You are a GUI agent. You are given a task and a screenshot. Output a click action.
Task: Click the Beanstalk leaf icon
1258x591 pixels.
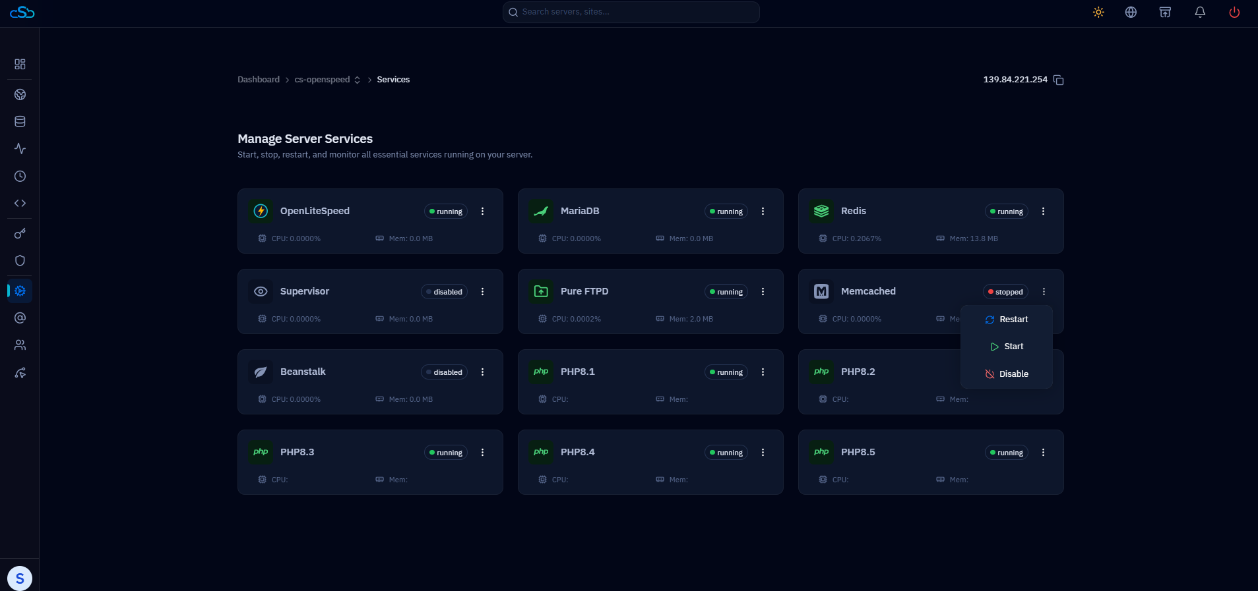[261, 372]
